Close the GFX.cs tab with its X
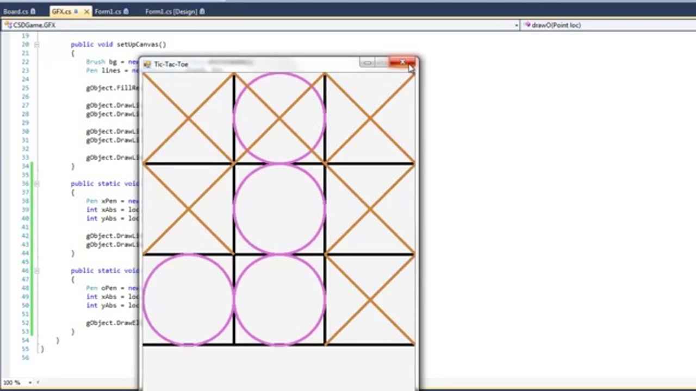This screenshot has height=391, width=696. click(x=86, y=11)
